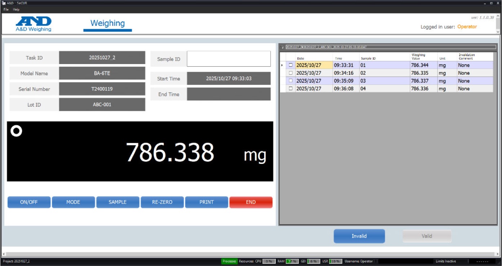This screenshot has width=502, height=266.
Task: Click the A&D Weighing logo
Action: [34, 24]
